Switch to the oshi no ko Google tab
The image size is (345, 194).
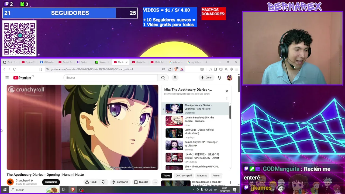(x=176, y=62)
